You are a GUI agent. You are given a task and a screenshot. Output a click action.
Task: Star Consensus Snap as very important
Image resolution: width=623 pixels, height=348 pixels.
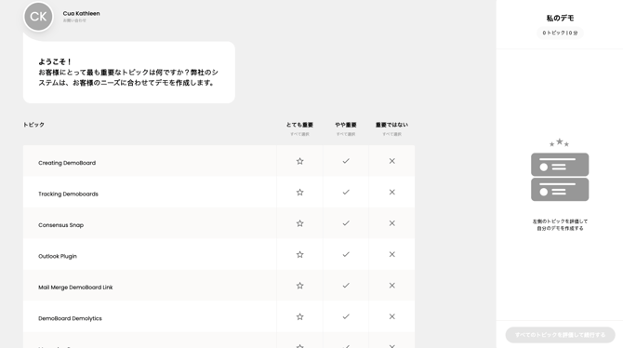coord(300,223)
